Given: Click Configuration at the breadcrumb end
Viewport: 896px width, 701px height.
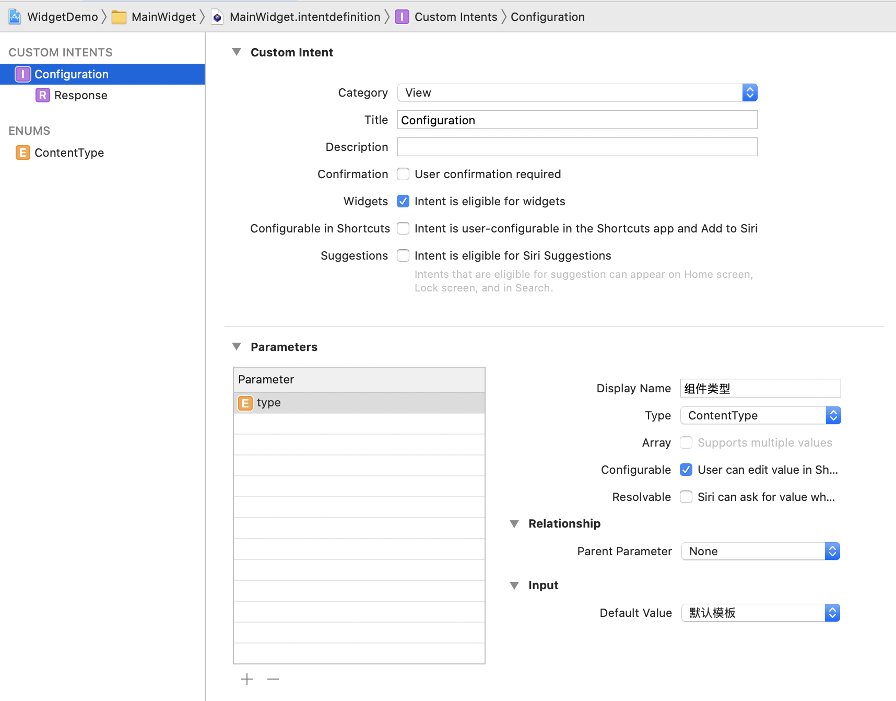Looking at the screenshot, I should (548, 17).
